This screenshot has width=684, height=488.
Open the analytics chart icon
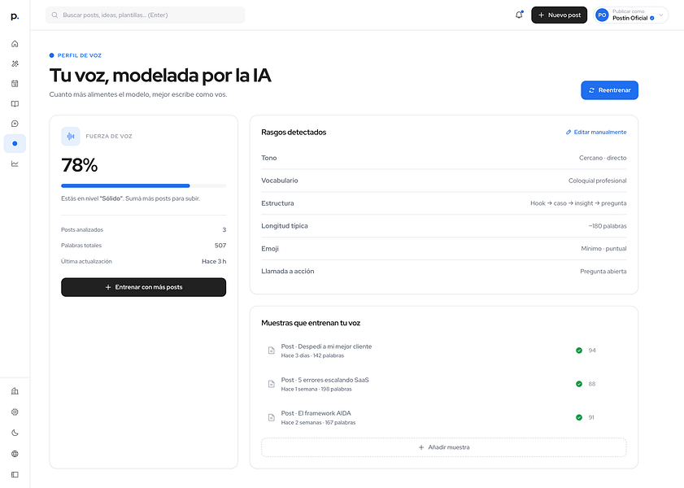pyautogui.click(x=15, y=164)
